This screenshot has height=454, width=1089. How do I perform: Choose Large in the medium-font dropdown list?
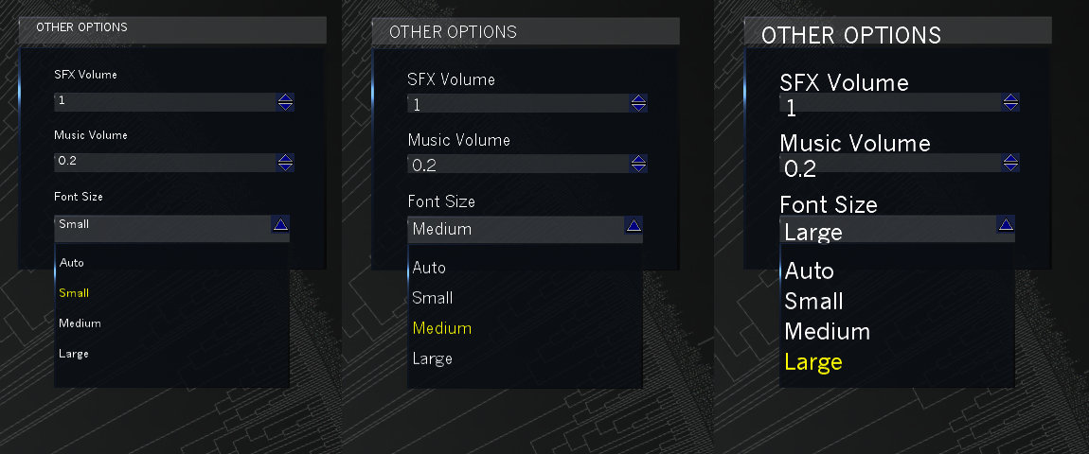point(433,358)
